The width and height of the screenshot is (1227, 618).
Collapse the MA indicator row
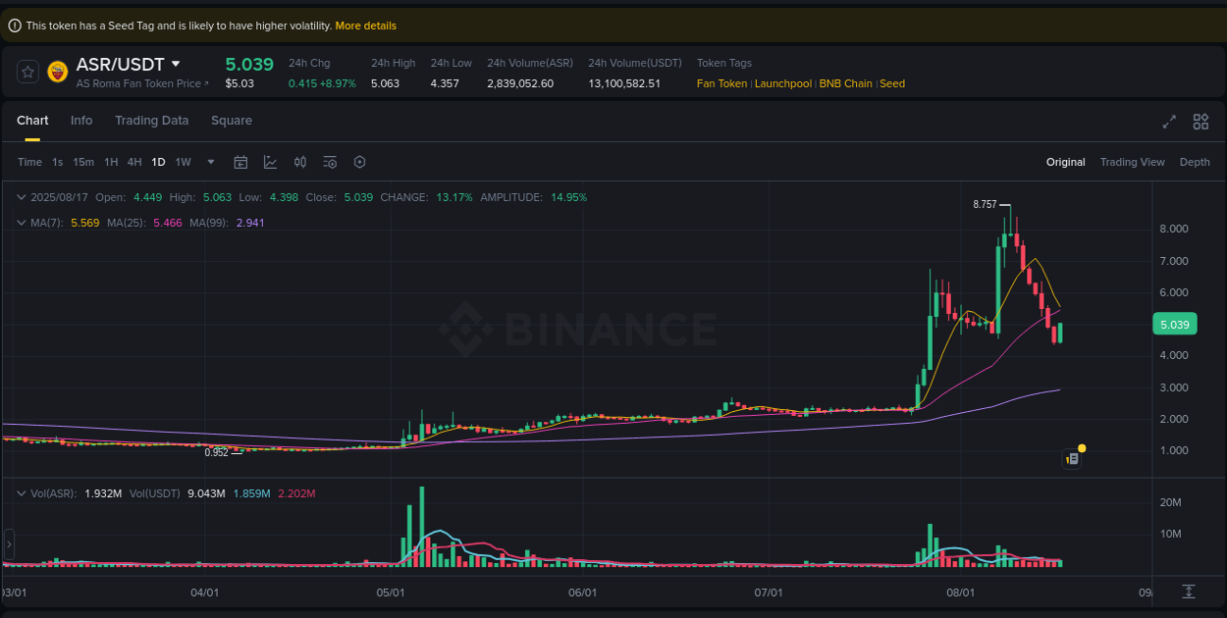pyautogui.click(x=20, y=223)
